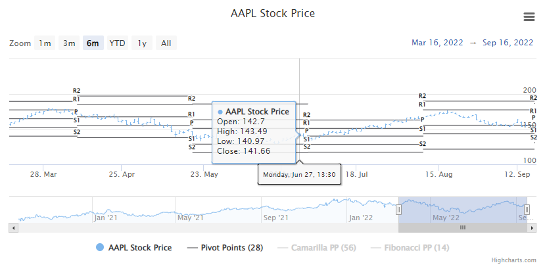Click the AAPL legend blue circle marker

[x=100, y=248]
